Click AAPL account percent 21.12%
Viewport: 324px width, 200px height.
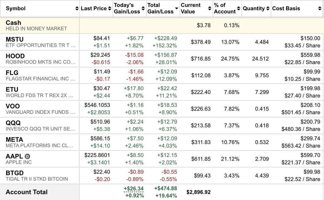pyautogui.click(x=230, y=159)
